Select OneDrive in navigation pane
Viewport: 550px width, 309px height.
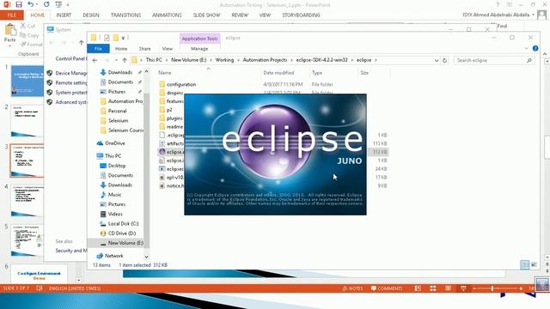[114, 143]
